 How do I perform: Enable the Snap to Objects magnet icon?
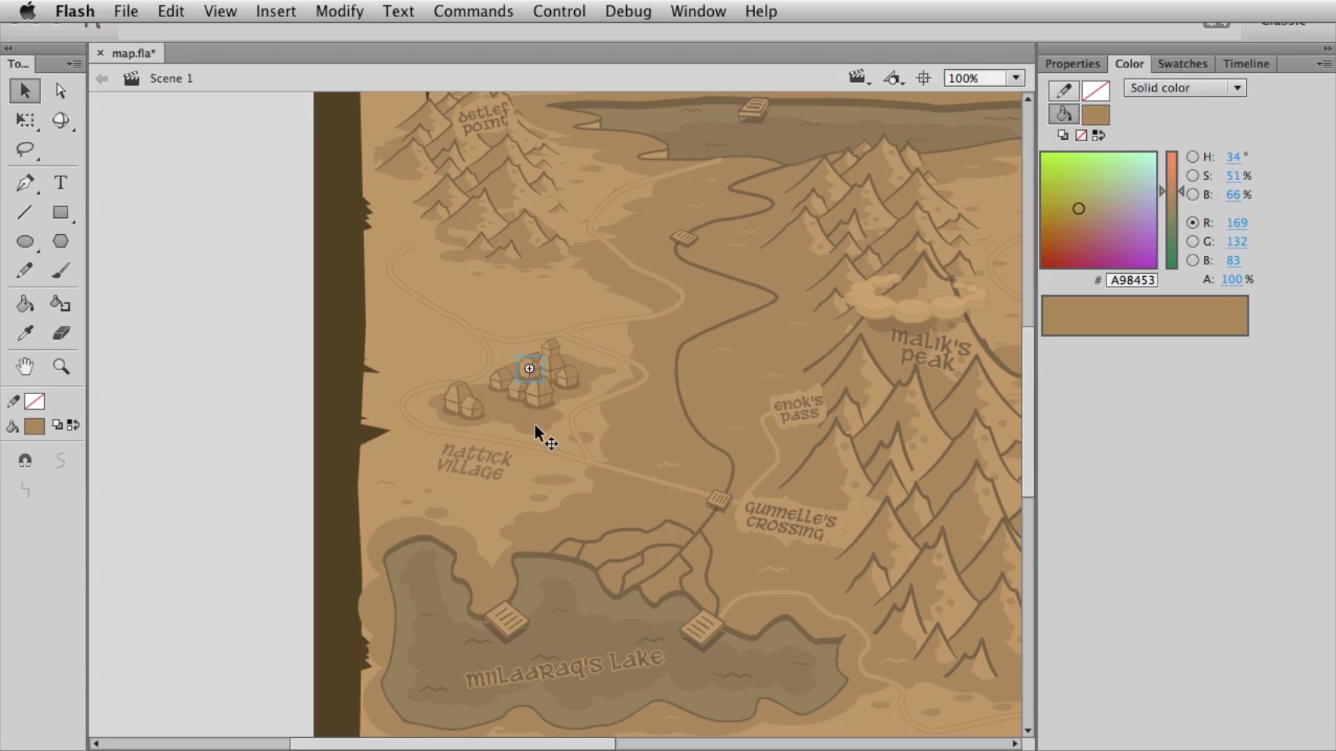(26, 460)
